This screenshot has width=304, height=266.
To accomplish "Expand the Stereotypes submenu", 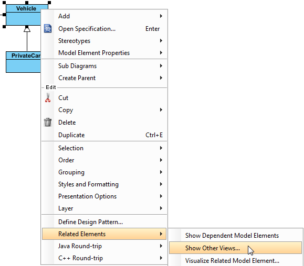I will [x=104, y=41].
